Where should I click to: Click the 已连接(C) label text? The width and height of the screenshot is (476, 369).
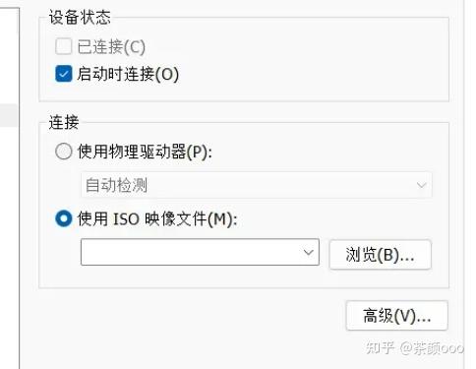click(x=111, y=46)
